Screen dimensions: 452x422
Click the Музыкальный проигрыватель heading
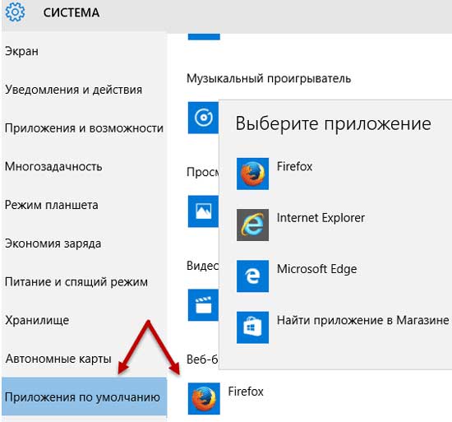click(x=269, y=78)
